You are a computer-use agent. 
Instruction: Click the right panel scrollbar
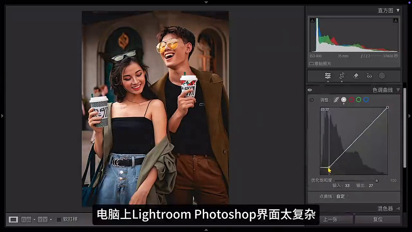point(405,127)
